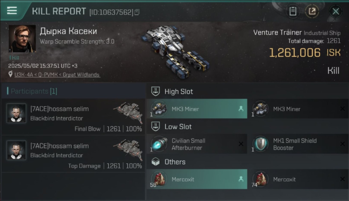Select the highlighted Mercoxit stack of 58

click(197, 179)
